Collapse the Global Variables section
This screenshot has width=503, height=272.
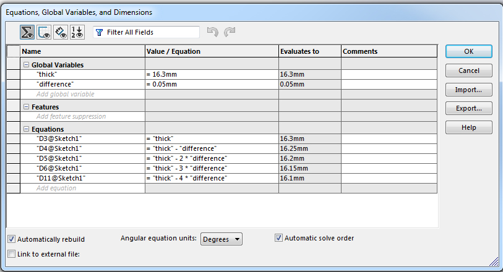click(x=26, y=65)
